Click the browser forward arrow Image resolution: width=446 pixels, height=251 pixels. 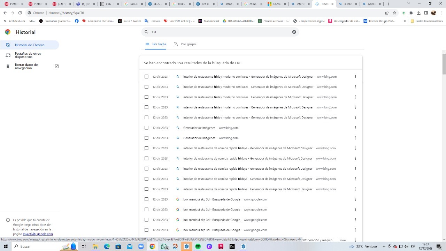click(13, 13)
